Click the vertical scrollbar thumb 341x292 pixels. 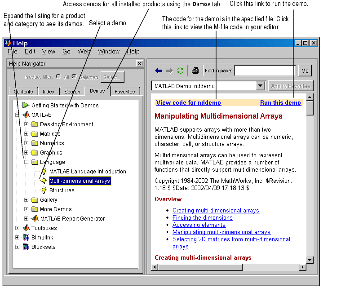coord(310,108)
